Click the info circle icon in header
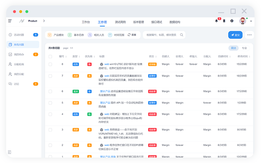The height and width of the screenshot is (163, 261). pyautogui.click(x=232, y=21)
